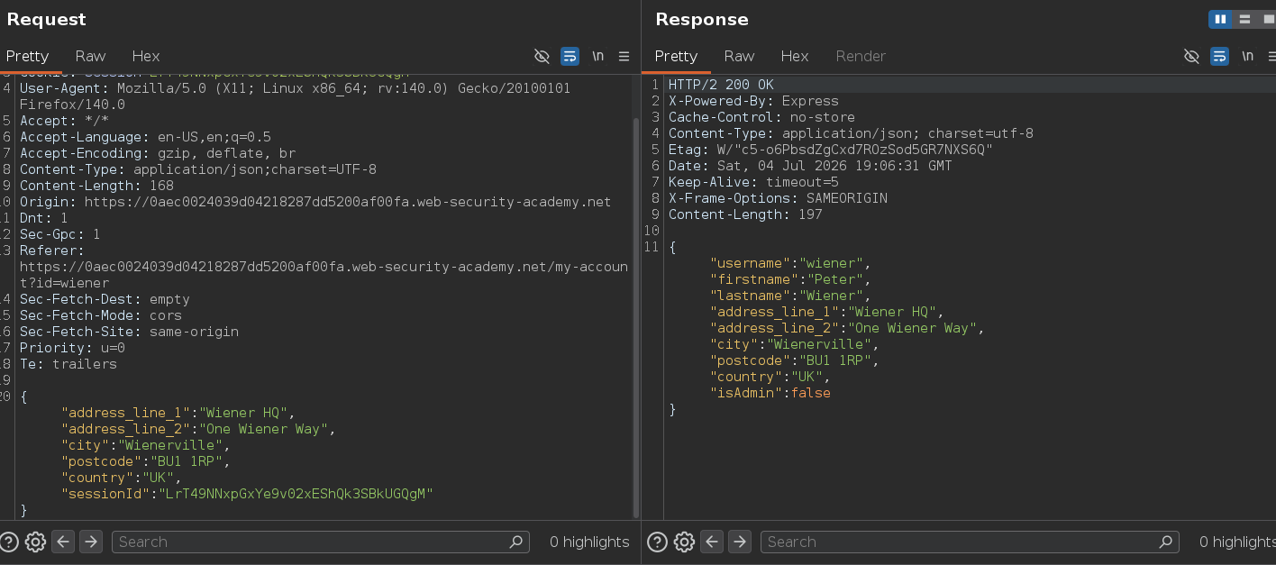Open search settings gear in Response panel
This screenshot has height=565, width=1276.
pos(684,542)
